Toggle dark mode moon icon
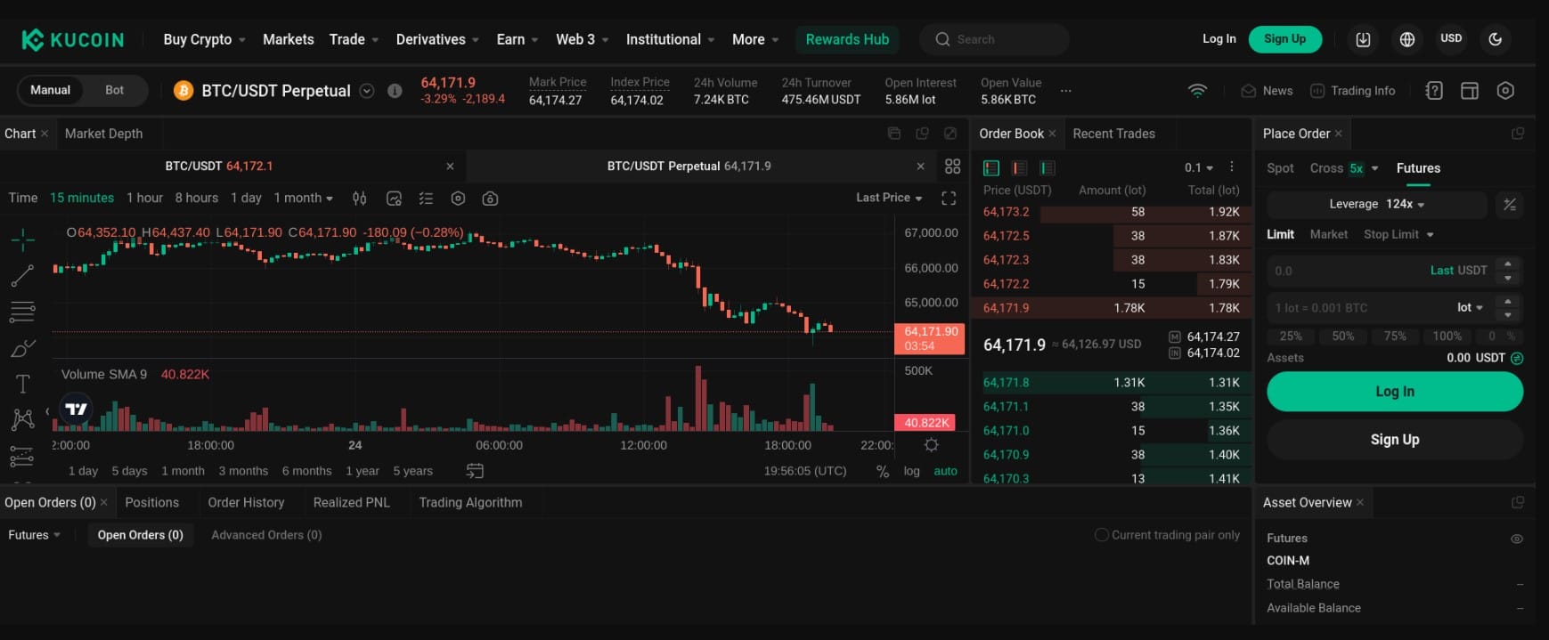The image size is (1549, 640). (x=1496, y=39)
